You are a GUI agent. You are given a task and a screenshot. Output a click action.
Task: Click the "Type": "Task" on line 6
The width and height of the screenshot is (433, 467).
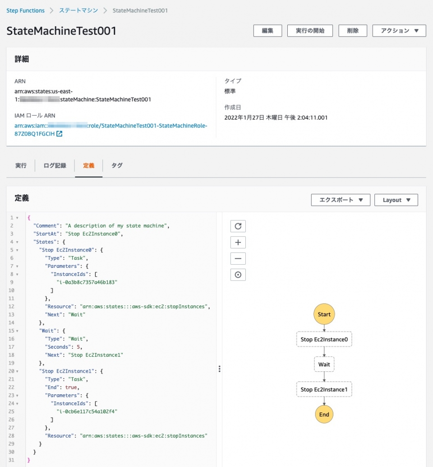[67, 258]
